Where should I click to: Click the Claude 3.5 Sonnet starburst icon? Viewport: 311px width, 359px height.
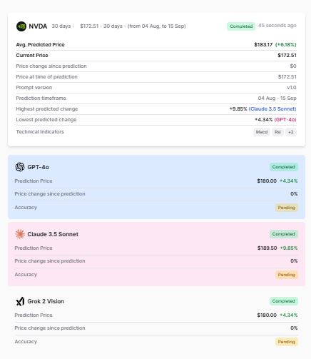[20, 234]
